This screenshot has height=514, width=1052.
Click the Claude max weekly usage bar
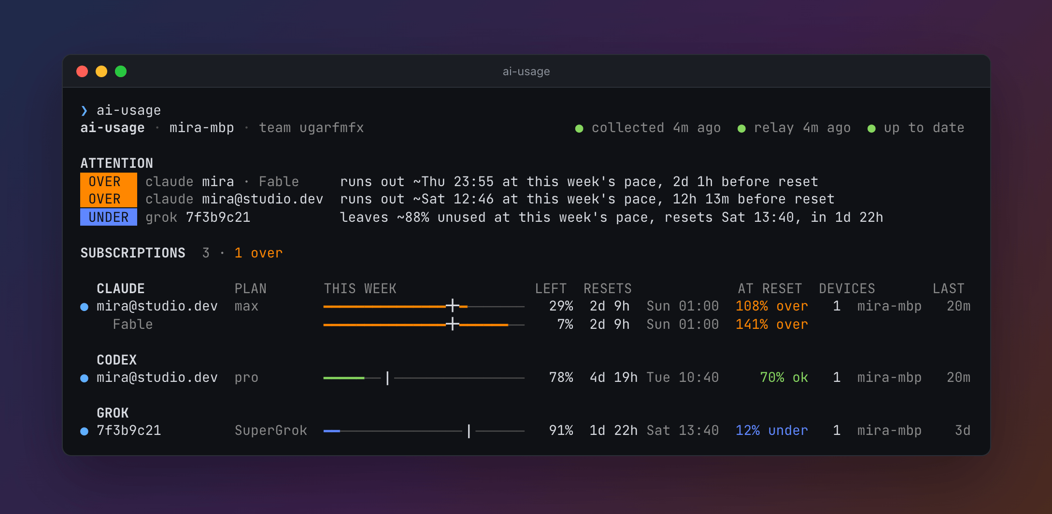click(424, 306)
